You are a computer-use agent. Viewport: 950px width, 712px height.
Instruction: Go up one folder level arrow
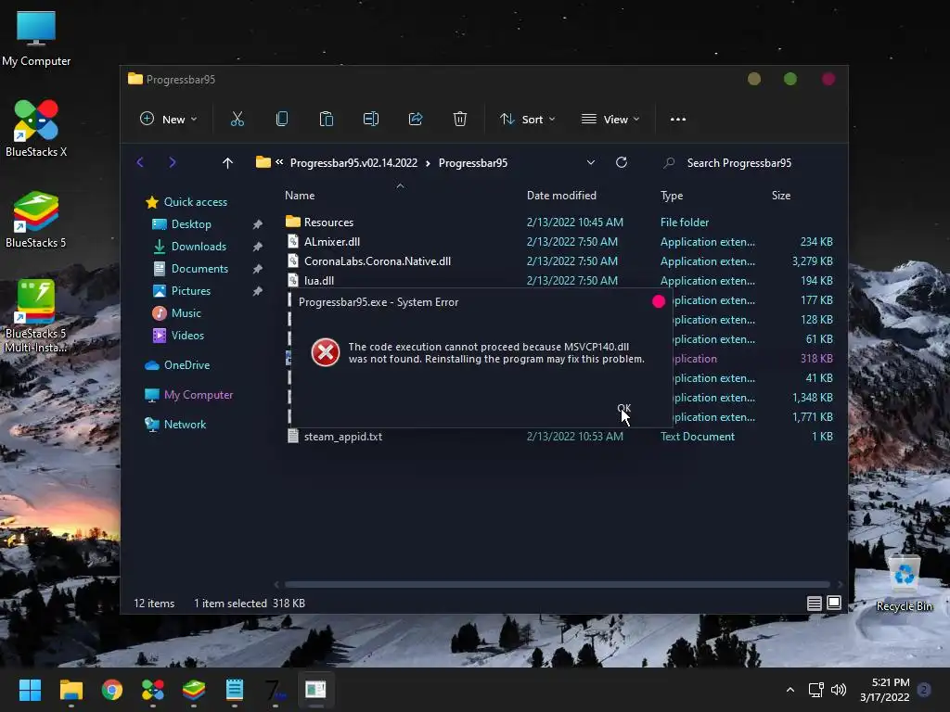(227, 163)
